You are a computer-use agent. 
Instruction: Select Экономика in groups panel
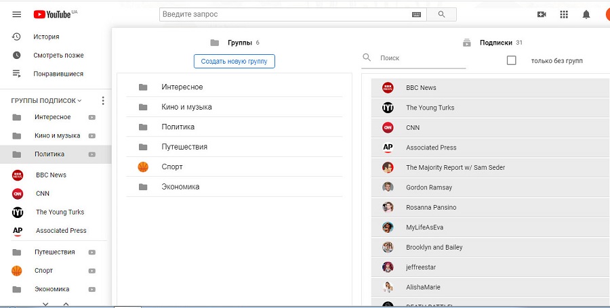[235, 187]
